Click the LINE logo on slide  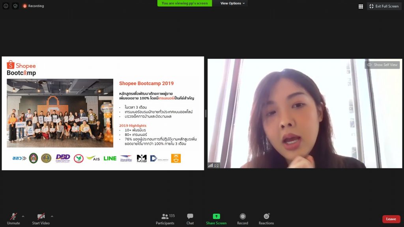point(110,158)
